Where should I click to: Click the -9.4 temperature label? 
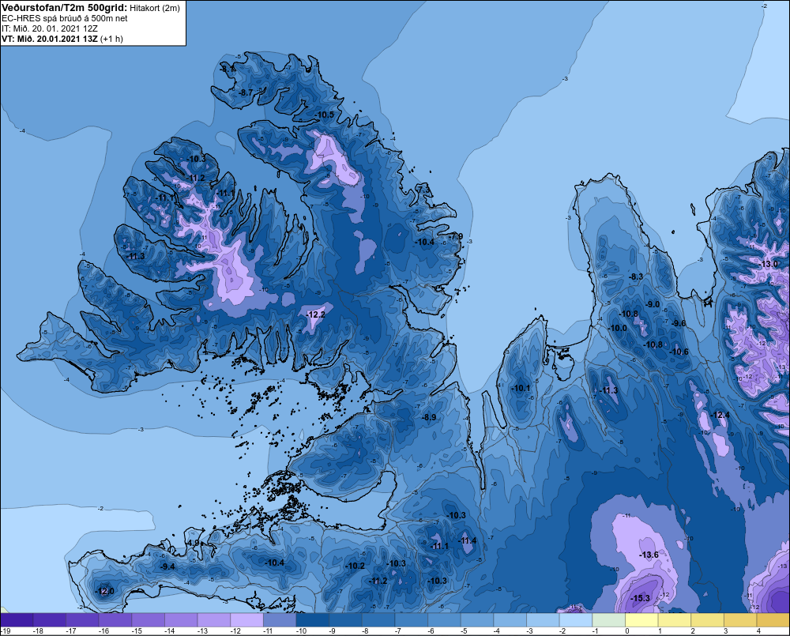pos(167,566)
